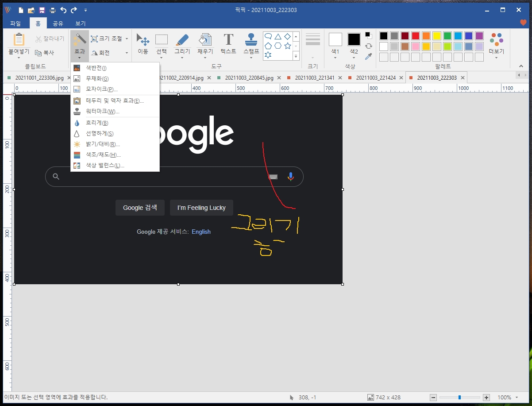Click the 효과 magic wand icon
532x406 pixels.
pos(80,39)
